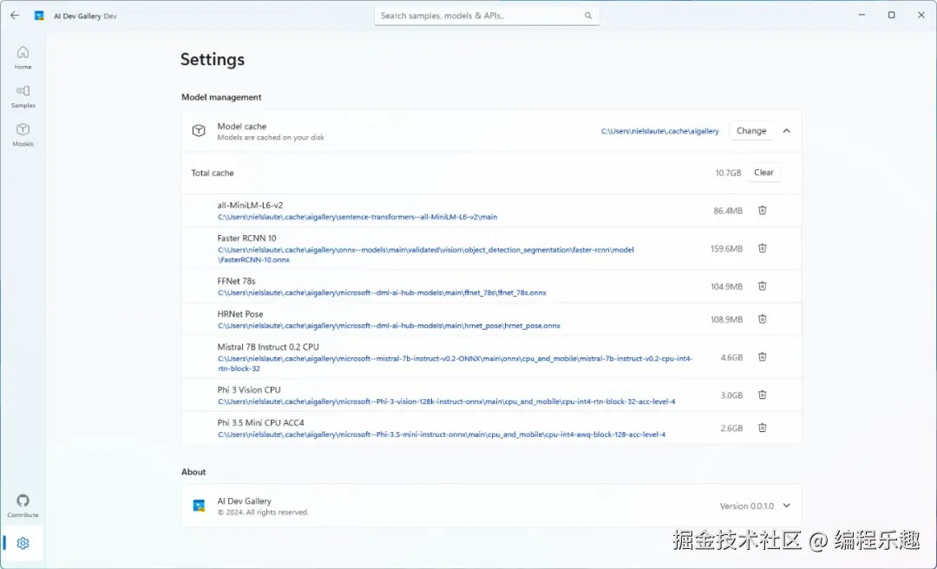Image resolution: width=937 pixels, height=569 pixels.
Task: Delete the Phi 3 Vision CPU model
Action: click(762, 395)
